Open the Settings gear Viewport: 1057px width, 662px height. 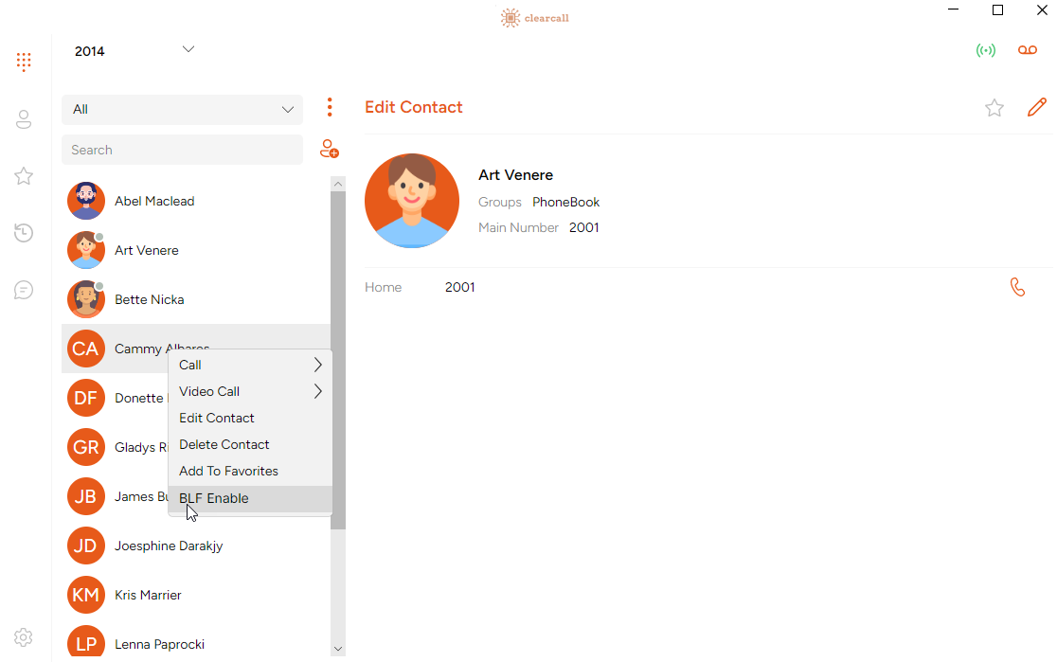[24, 636]
